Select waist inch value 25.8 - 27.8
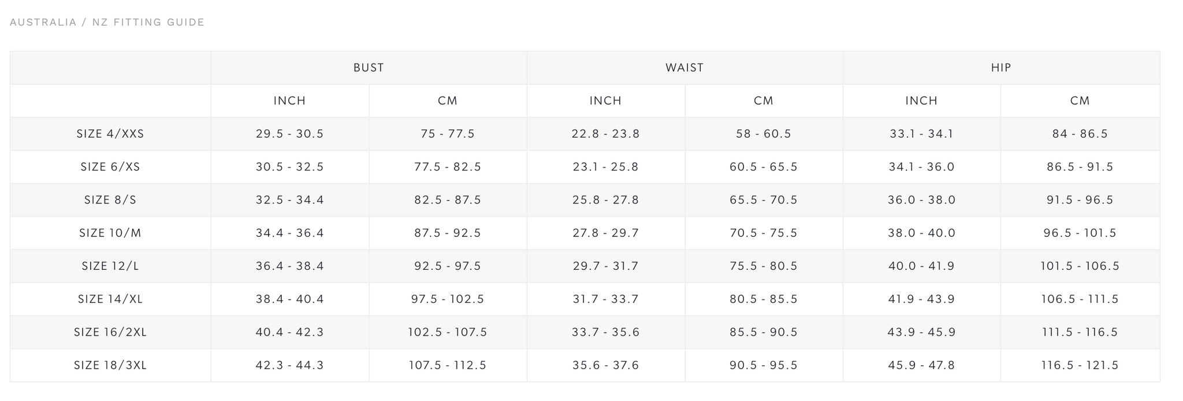Screen dimensions: 1183x401 (x=605, y=200)
